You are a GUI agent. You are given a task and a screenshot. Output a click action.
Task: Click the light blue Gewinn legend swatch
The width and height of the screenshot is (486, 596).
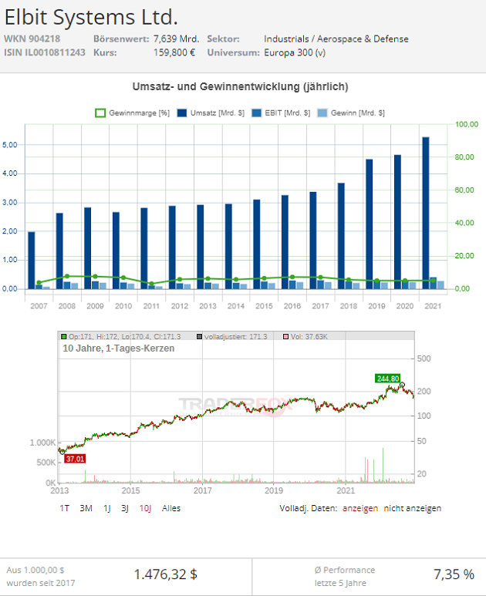pyautogui.click(x=322, y=113)
